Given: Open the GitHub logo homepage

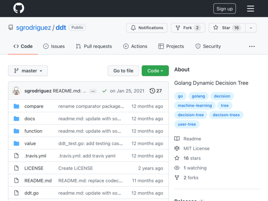Looking at the screenshot, I should pyautogui.click(x=18, y=8).
